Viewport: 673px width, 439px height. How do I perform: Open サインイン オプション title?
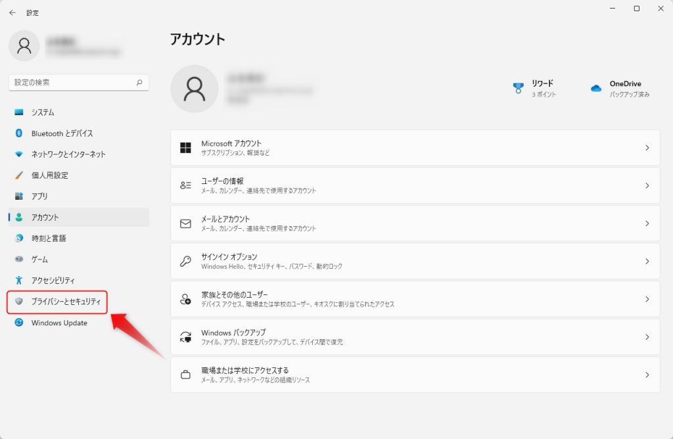click(x=229, y=256)
